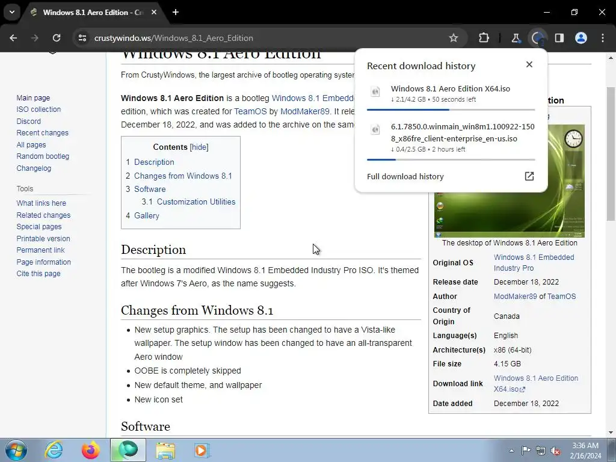Open site information icon in address bar
This screenshot has height=462, width=616.
tap(82, 38)
